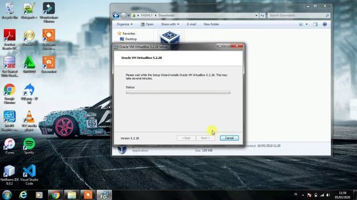Open the recent locations dropdown arrow

[x=129, y=16]
